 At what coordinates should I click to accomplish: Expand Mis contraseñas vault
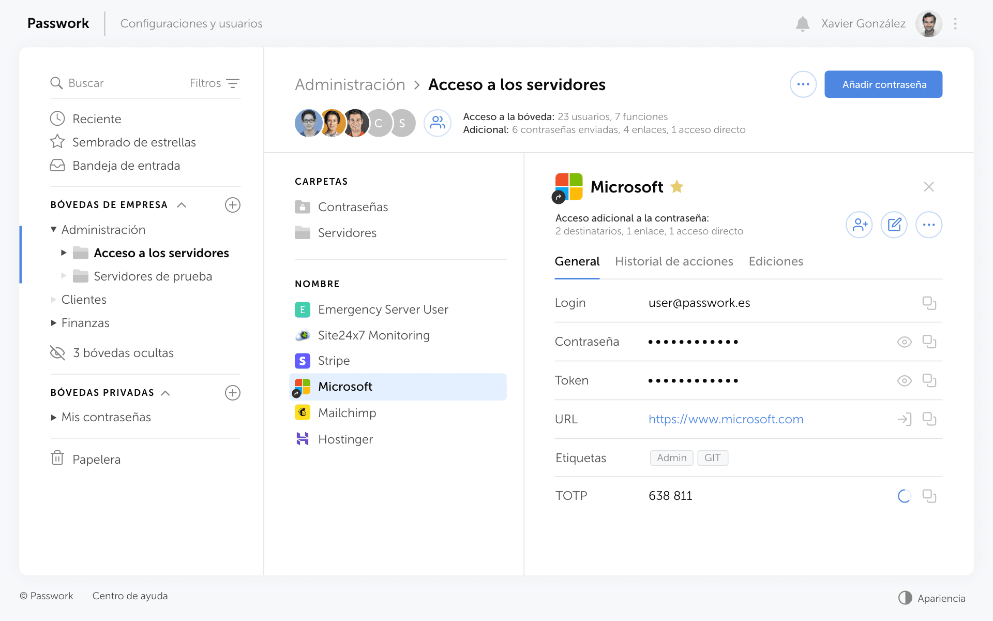(53, 417)
